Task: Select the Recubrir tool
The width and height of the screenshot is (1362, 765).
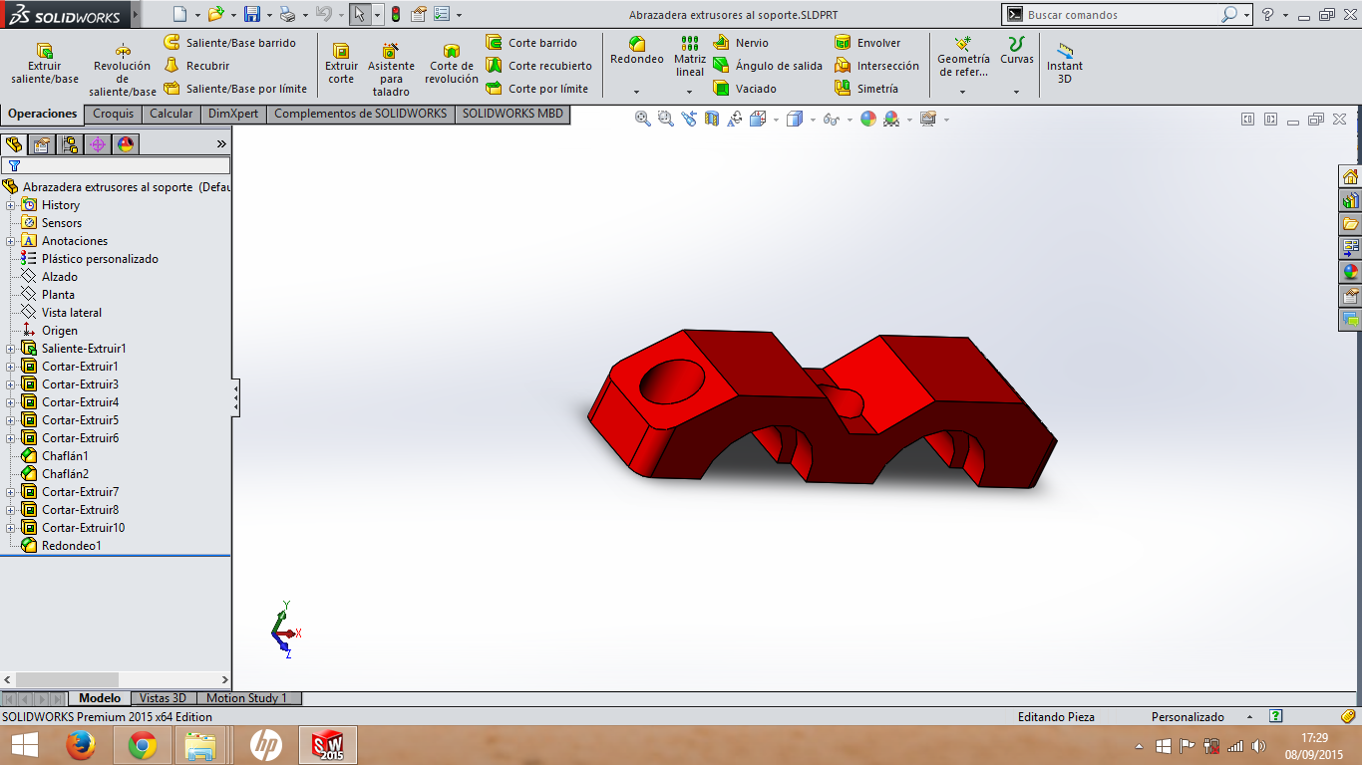Action: pyautogui.click(x=196, y=66)
